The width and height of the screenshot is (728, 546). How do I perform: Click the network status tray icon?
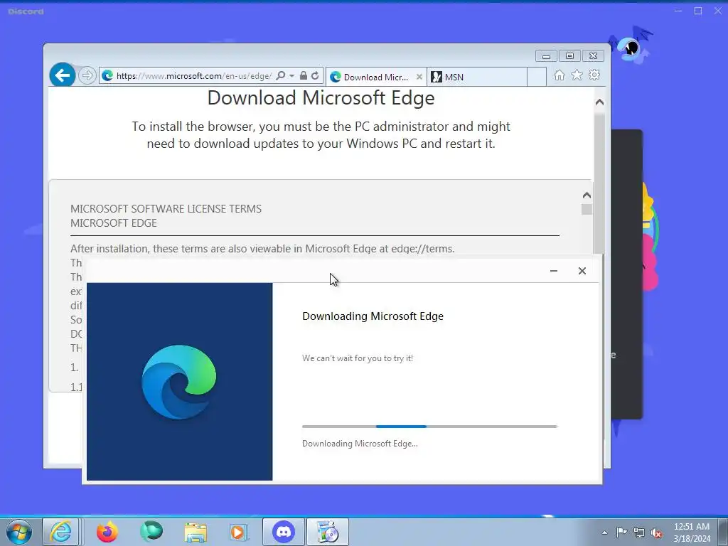coord(639,532)
